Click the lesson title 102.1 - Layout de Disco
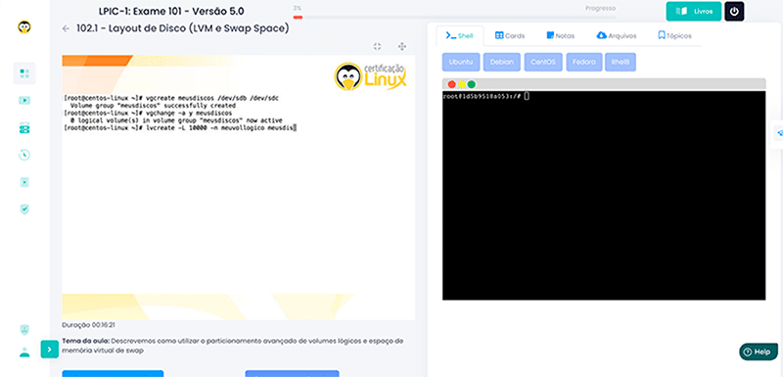 (x=183, y=28)
